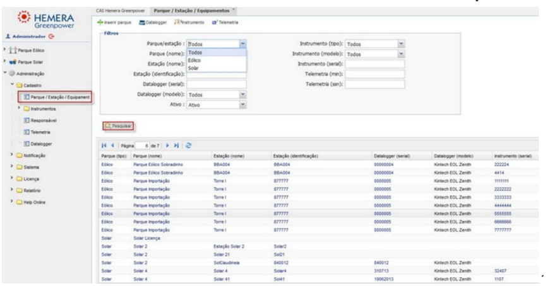Open the Instrumento (tipo) dropdown

[401, 45]
